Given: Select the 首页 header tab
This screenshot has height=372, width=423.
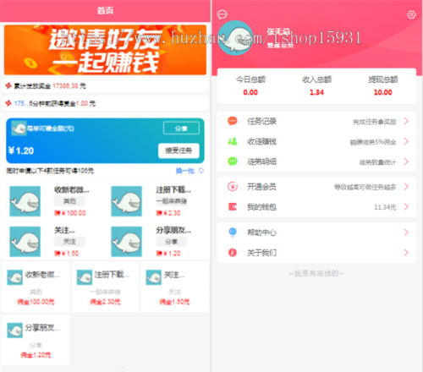Looking at the screenshot, I should [x=105, y=11].
